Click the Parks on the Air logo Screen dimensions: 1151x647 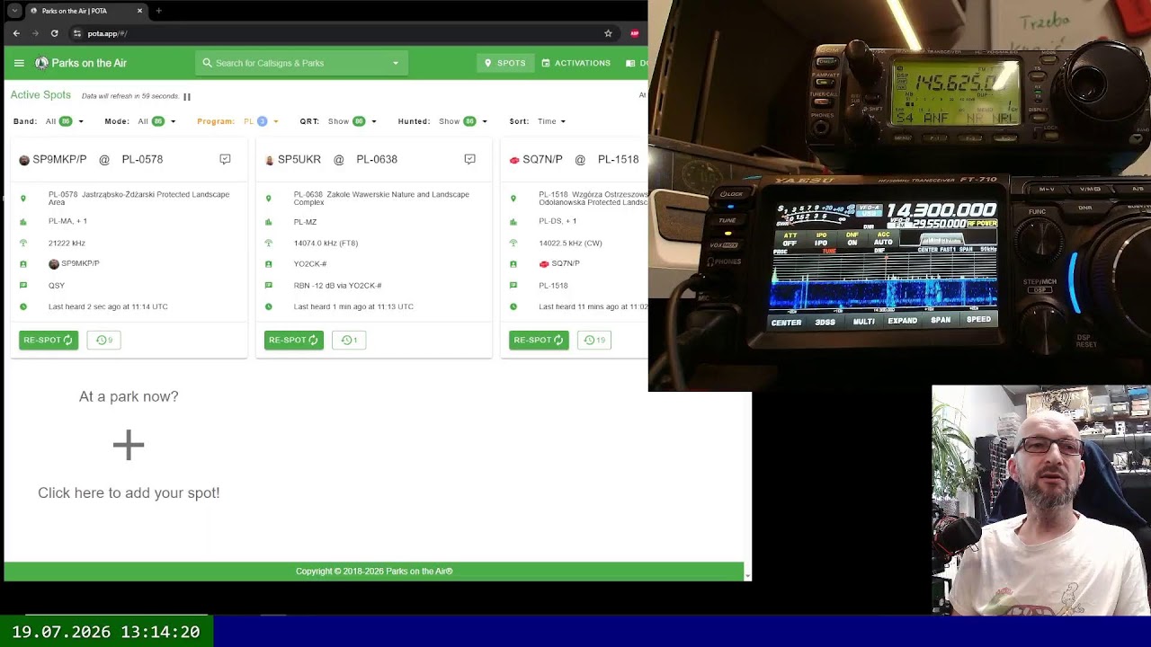(x=41, y=63)
